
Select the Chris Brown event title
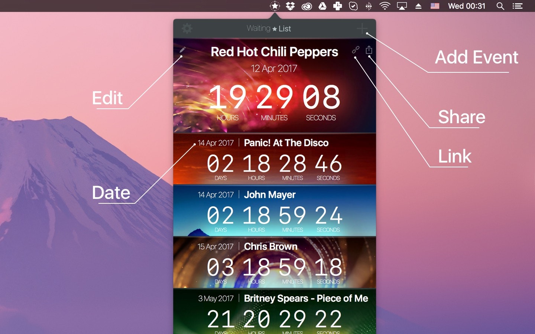tap(270, 247)
